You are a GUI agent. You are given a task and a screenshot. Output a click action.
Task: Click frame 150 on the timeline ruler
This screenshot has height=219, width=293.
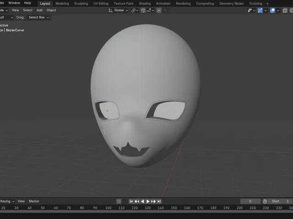pos(174,208)
